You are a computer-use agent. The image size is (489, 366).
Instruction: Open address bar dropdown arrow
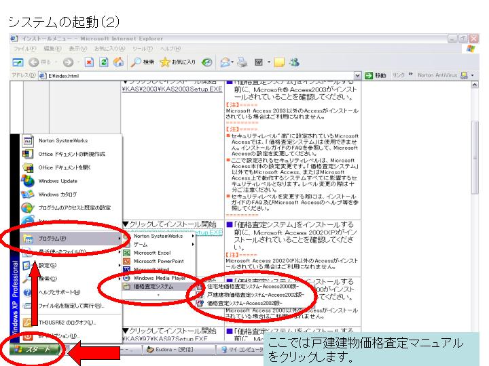pyautogui.click(x=357, y=76)
